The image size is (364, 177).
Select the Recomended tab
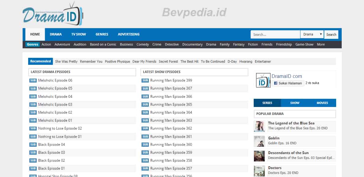(x=40, y=61)
